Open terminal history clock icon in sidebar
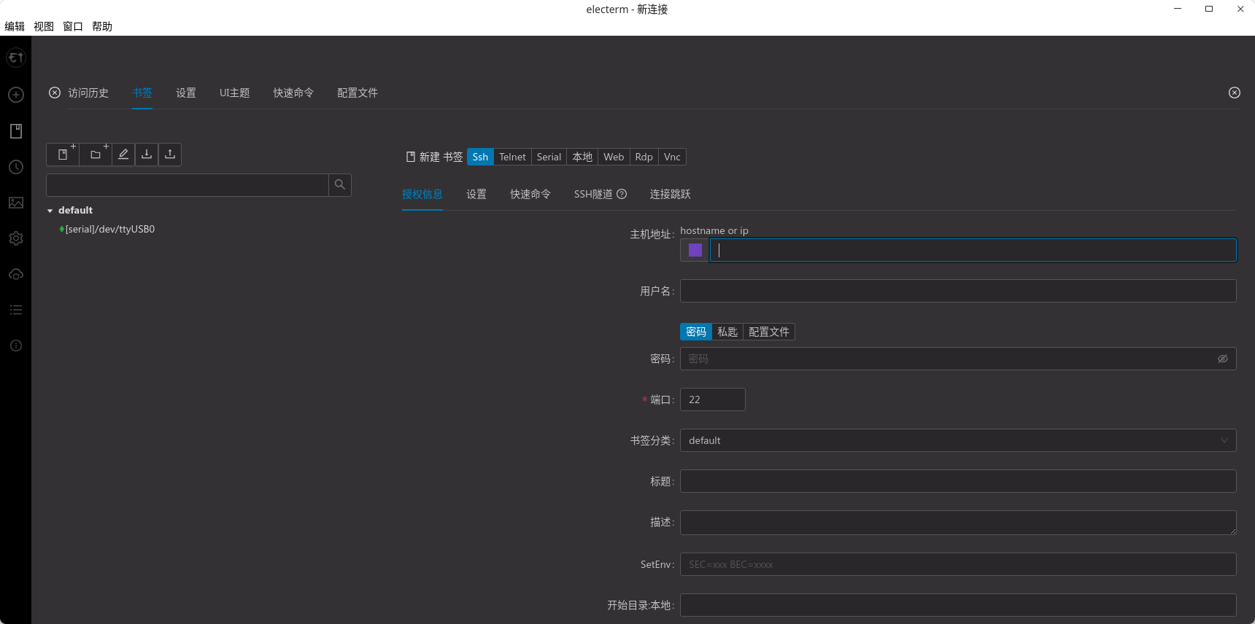The image size is (1255, 624). (x=16, y=167)
